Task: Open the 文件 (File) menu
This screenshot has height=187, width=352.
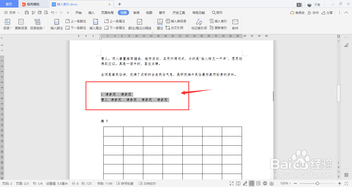Action: (x=12, y=12)
